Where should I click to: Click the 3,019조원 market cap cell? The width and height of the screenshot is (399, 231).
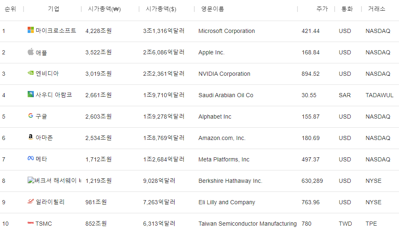99,74
